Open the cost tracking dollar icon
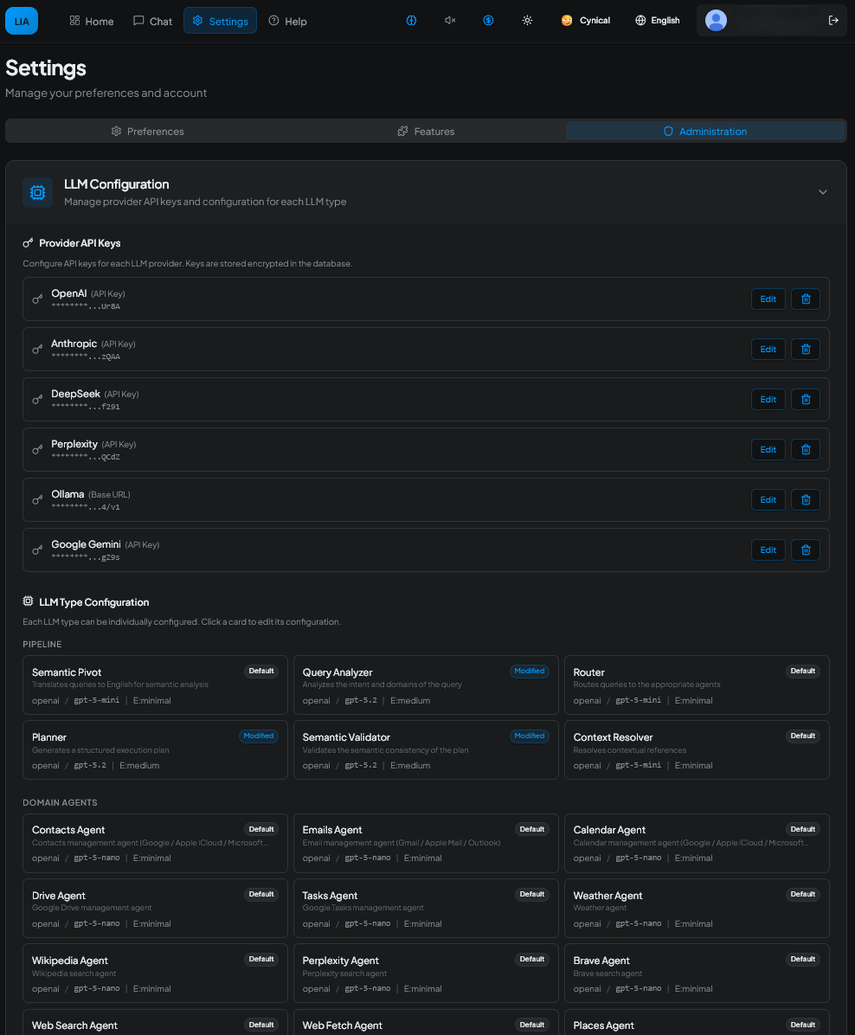The image size is (855, 1035). pyautogui.click(x=488, y=21)
